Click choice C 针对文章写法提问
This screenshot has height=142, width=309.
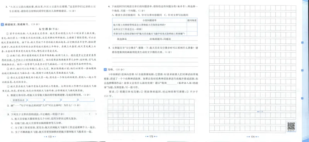coord(176,15)
